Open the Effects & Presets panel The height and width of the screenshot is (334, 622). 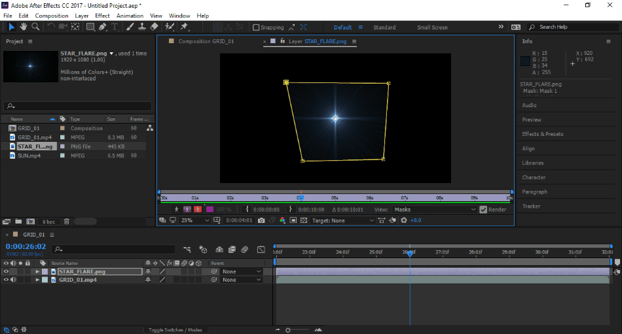pos(543,134)
